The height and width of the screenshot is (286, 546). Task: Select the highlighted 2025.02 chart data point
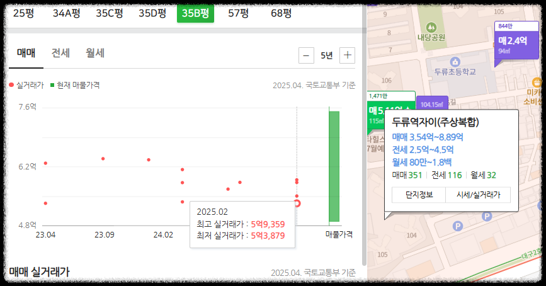(x=297, y=203)
